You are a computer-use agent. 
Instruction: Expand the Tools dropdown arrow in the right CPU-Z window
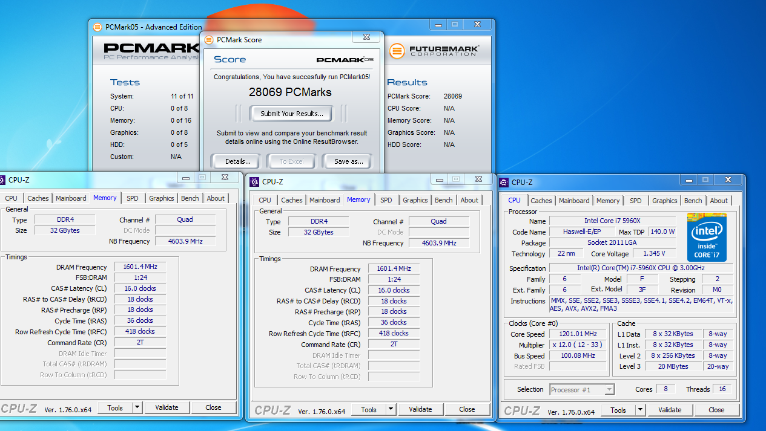pos(640,410)
